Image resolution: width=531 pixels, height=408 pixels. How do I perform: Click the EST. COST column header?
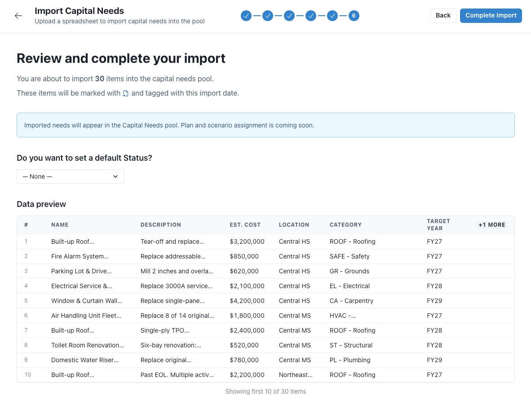[x=245, y=224]
